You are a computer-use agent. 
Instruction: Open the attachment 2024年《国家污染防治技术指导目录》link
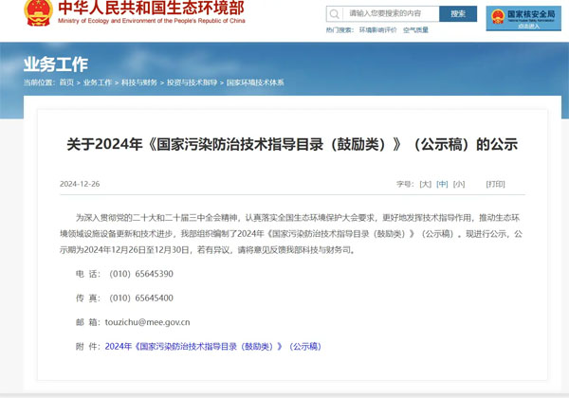click(x=212, y=347)
